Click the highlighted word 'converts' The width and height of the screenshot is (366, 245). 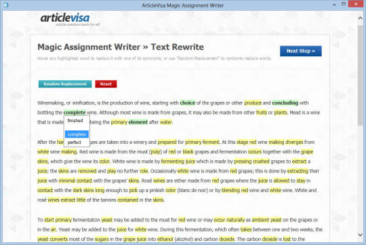pos(58,239)
